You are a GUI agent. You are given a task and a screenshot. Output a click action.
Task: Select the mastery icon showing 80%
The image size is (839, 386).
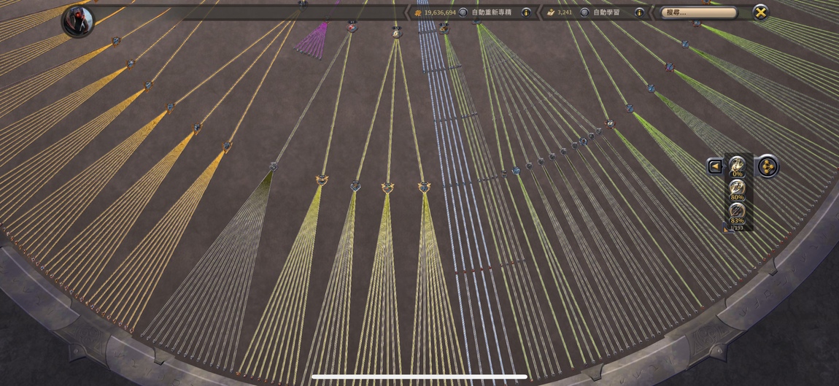click(x=738, y=190)
